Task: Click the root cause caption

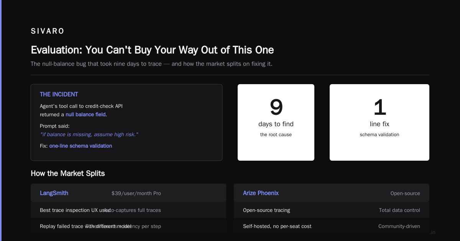Action: click(276, 135)
